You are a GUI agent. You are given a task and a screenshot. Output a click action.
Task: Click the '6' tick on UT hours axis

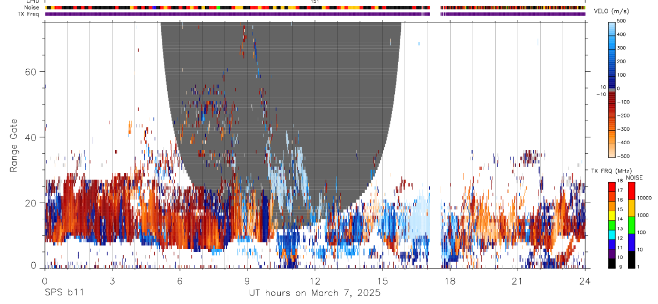point(180,281)
